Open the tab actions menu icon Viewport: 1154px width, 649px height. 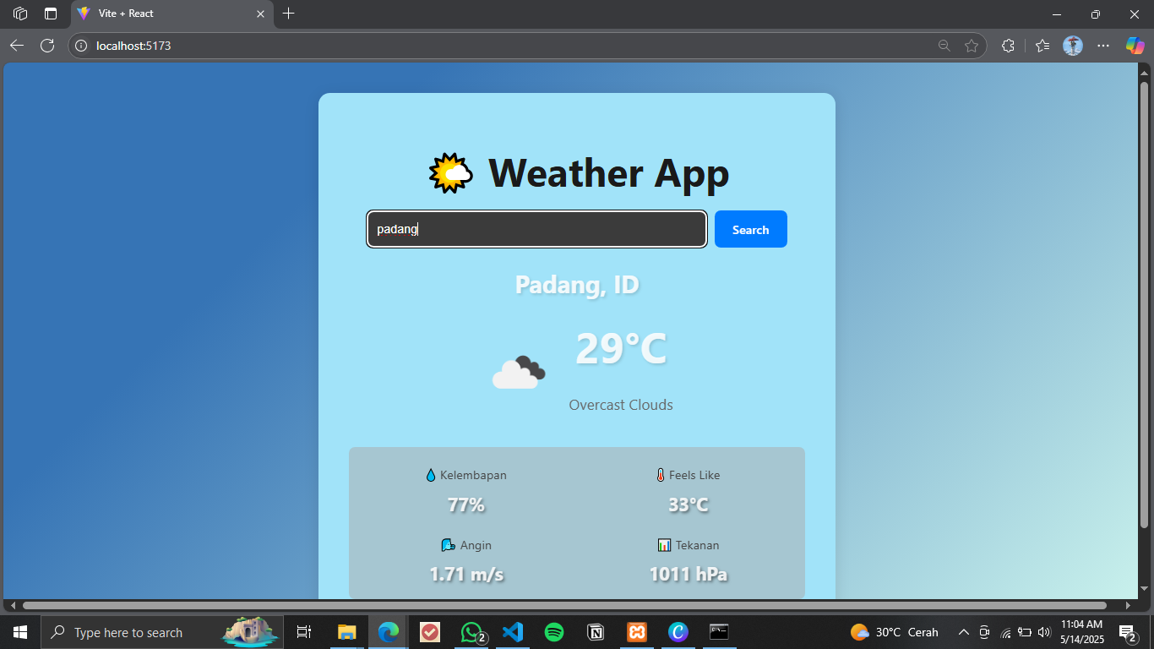click(x=20, y=14)
